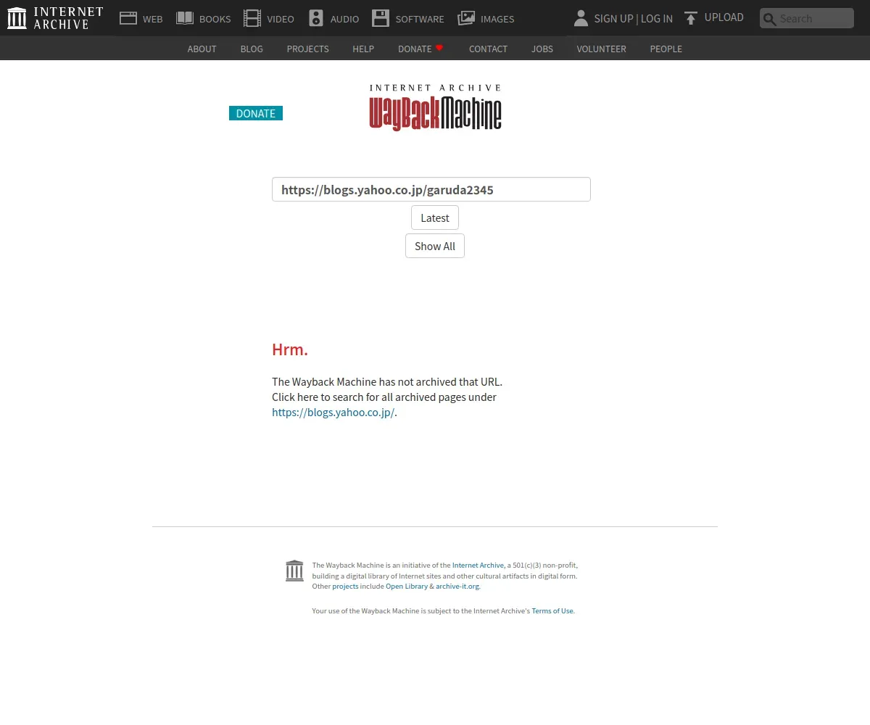Screen dimensions: 870x725
Task: Open the archive-it.org footer link
Action: pyautogui.click(x=457, y=586)
